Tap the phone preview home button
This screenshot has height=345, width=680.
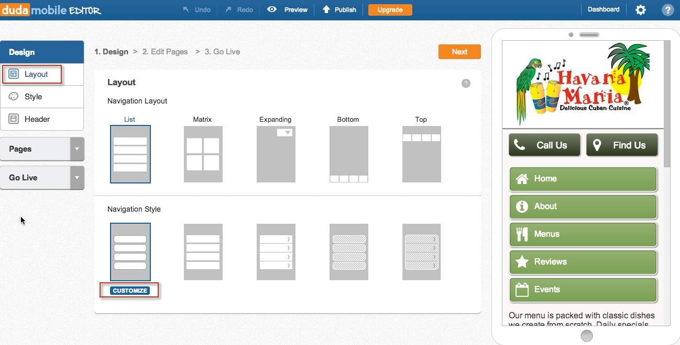587,336
